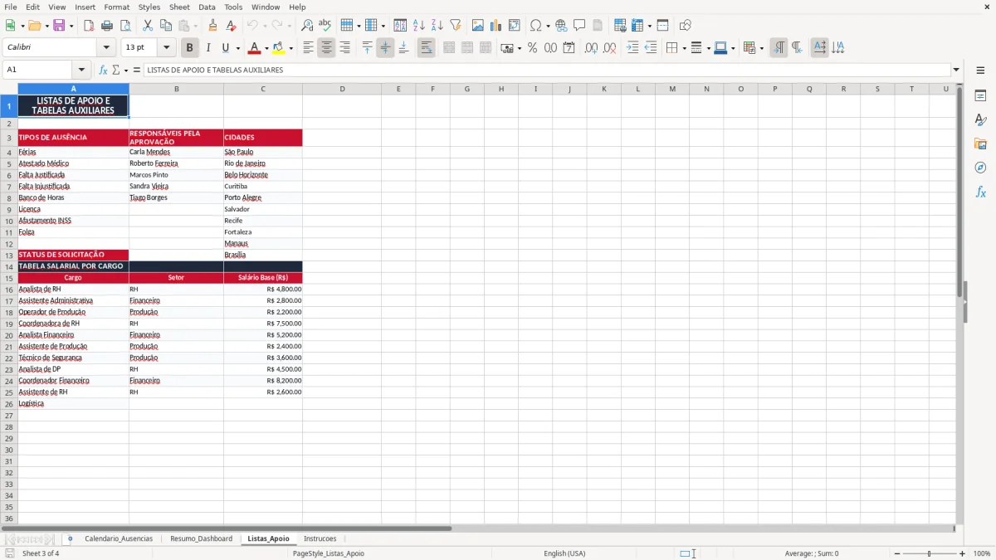Click the Freeze Rows and Columns icon
Screen dimensions: 996x560
[637, 26]
